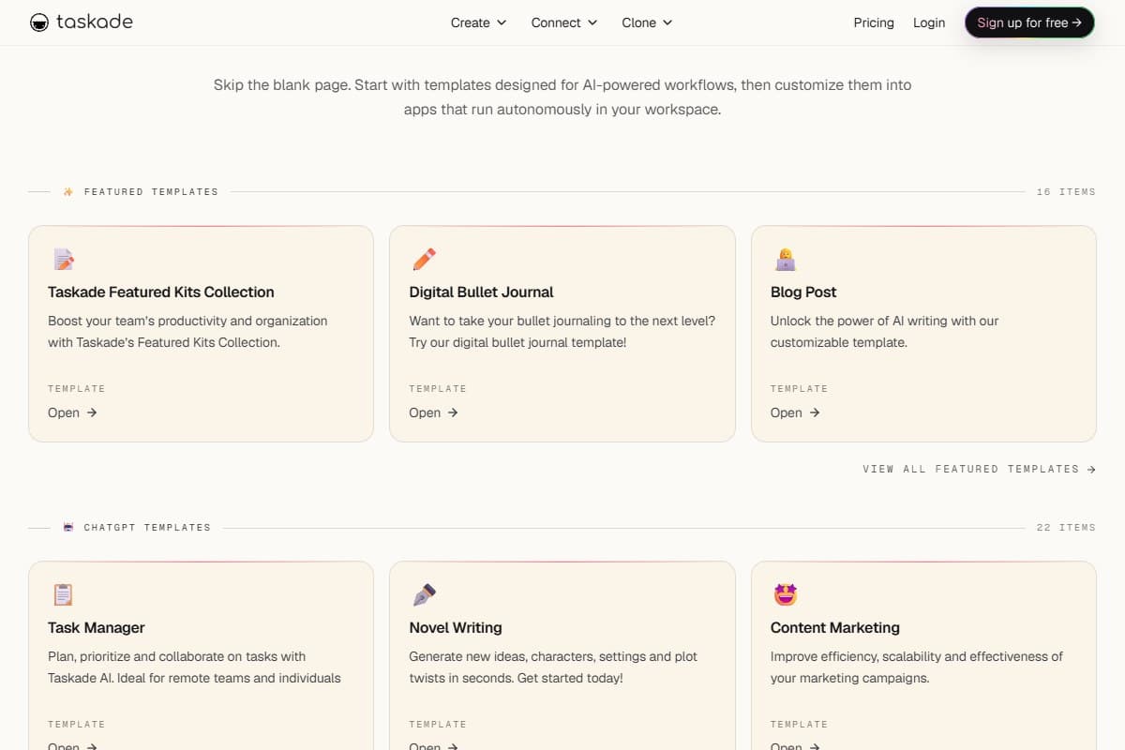
Task: Click the Content Marketing star-eyes emoji icon
Action: pos(786,594)
